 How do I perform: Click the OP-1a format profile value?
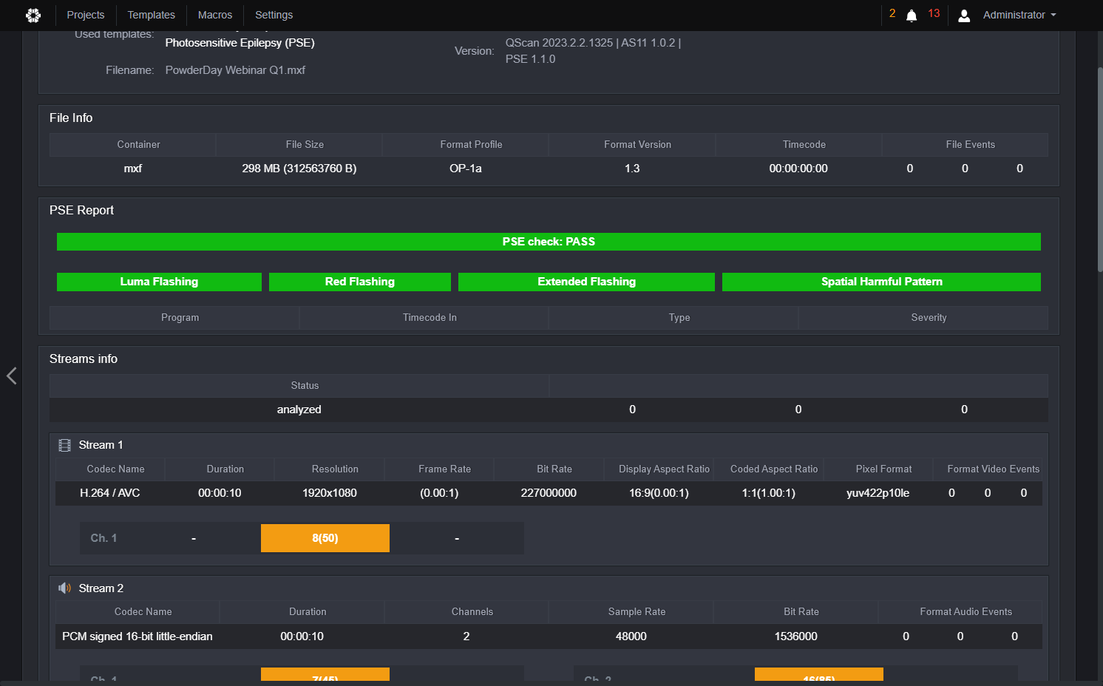pyautogui.click(x=466, y=169)
